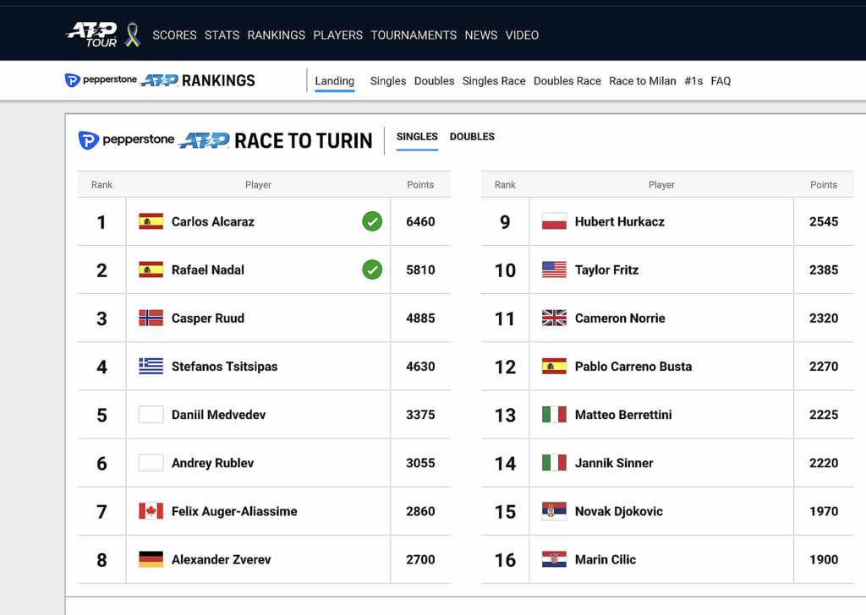Click the green qualified checkmark for Rafael Nadal
866x615 pixels.
(372, 269)
